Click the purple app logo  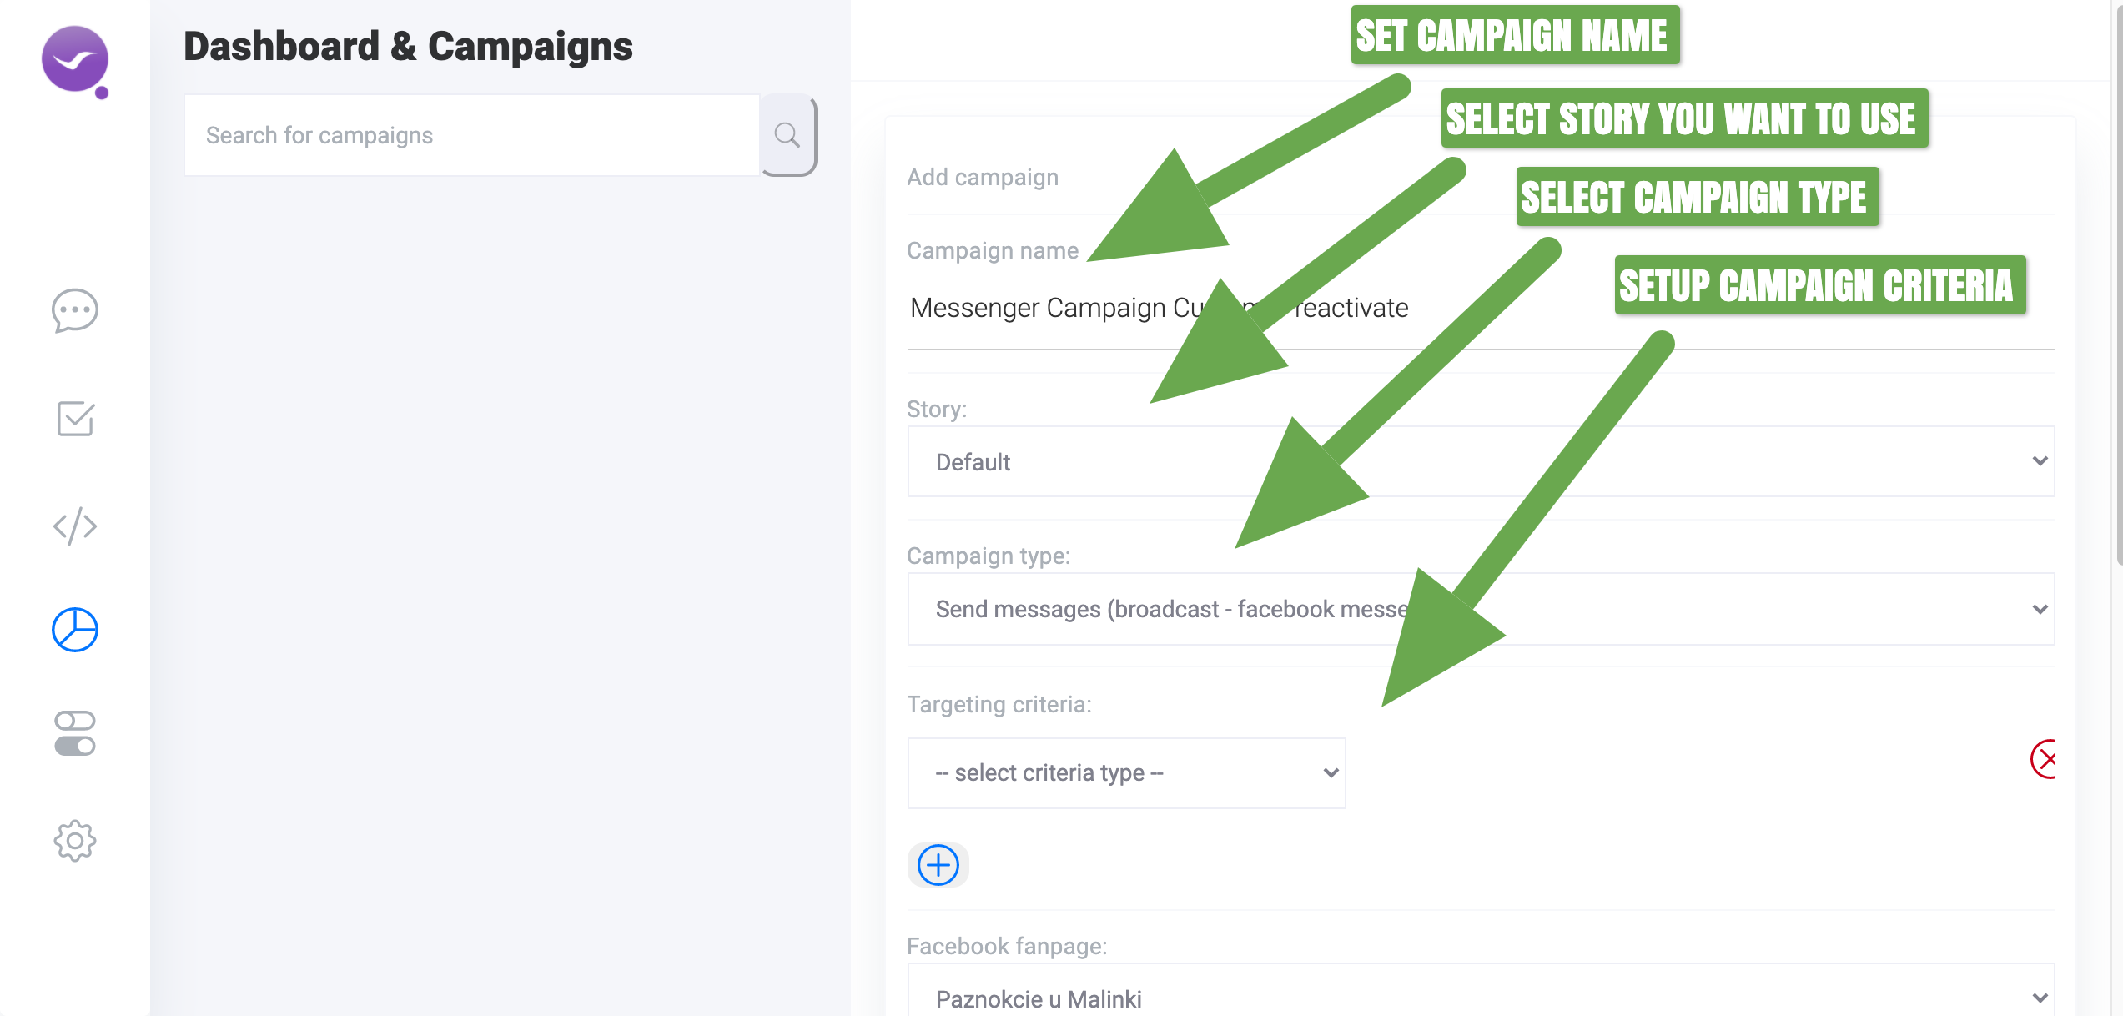pos(75,60)
